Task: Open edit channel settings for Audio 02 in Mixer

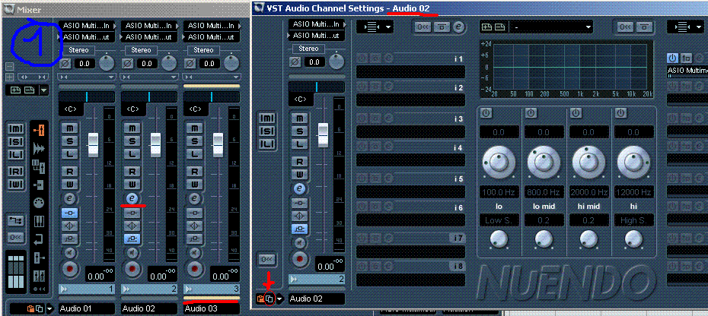Action: (132, 197)
